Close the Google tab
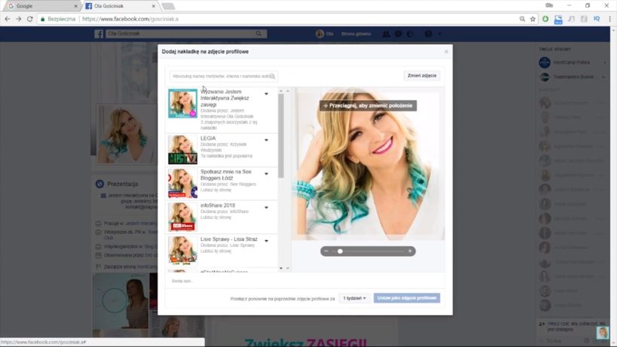The width and height of the screenshot is (617, 347). coord(75,6)
